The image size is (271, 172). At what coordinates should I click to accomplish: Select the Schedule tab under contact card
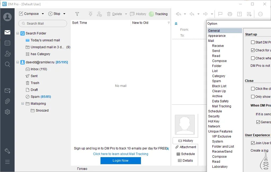[x=185, y=154]
